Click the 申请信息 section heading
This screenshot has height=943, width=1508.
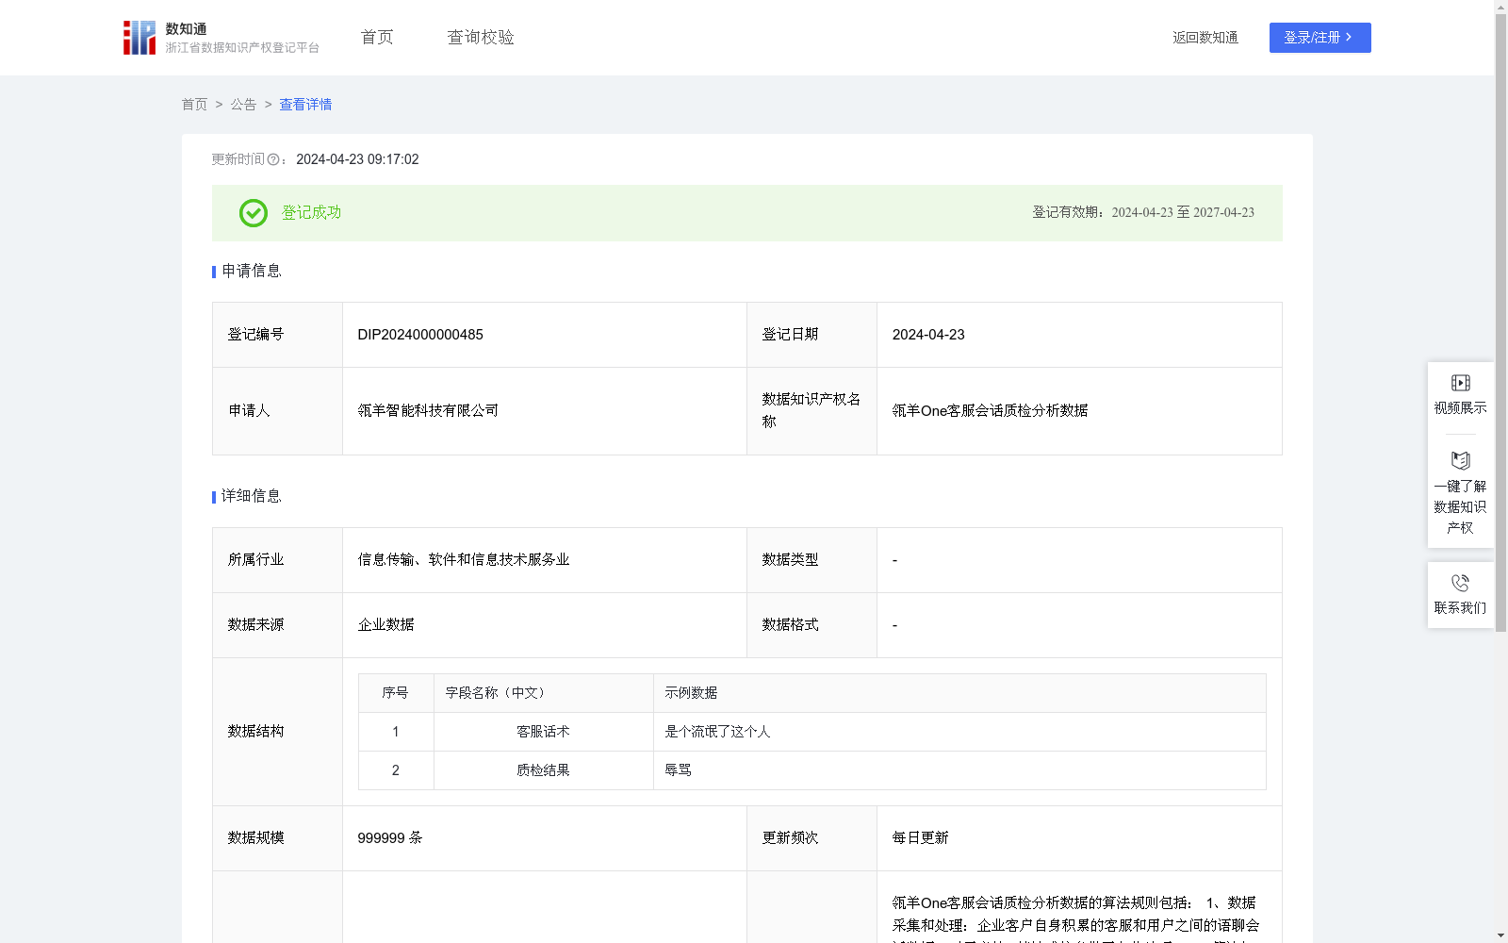pos(251,272)
